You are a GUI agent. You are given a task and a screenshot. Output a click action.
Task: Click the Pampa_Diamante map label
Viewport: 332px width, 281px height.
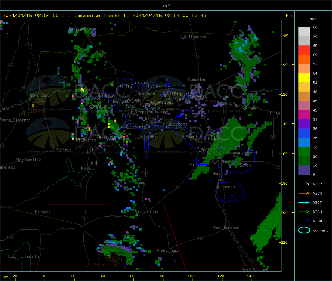click(x=15, y=120)
